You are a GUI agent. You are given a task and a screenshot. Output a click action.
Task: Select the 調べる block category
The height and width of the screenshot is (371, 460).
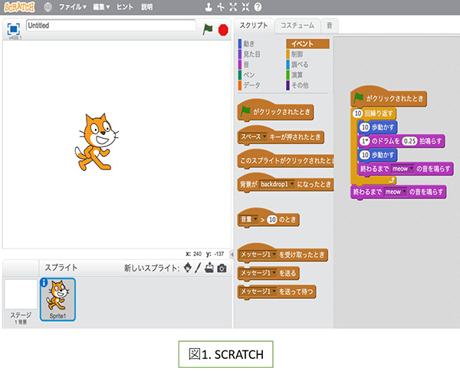pyautogui.click(x=299, y=64)
